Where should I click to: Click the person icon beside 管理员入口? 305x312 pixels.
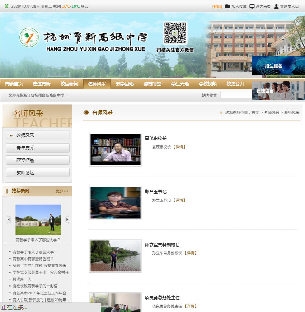pos(277,6)
